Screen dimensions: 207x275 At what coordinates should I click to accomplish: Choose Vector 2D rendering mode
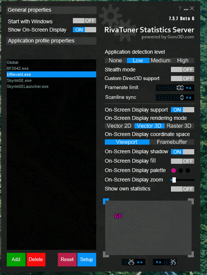[x=119, y=126]
